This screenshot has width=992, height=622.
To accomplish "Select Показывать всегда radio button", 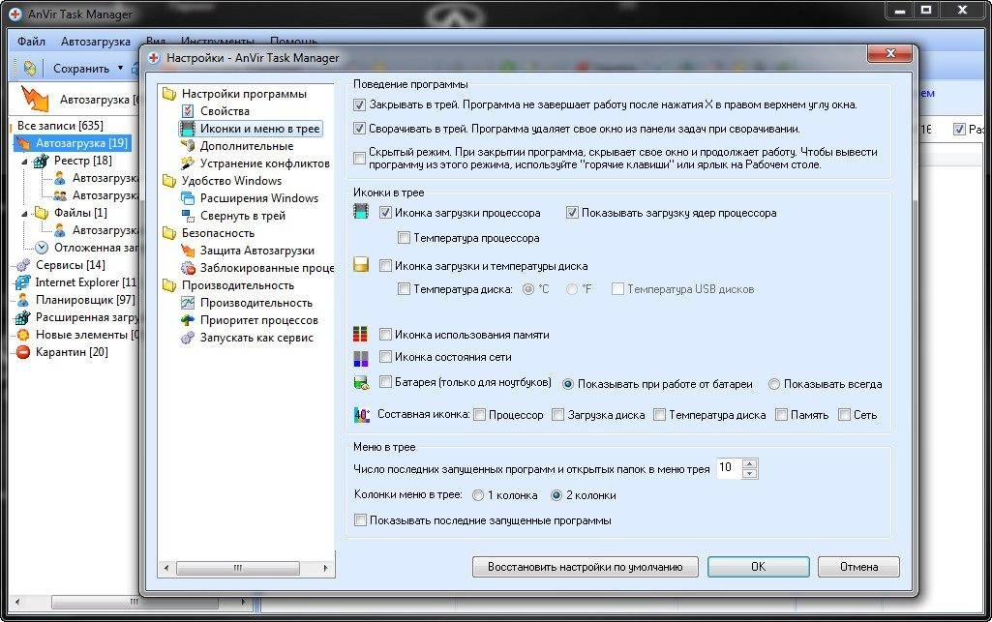I will point(773,384).
